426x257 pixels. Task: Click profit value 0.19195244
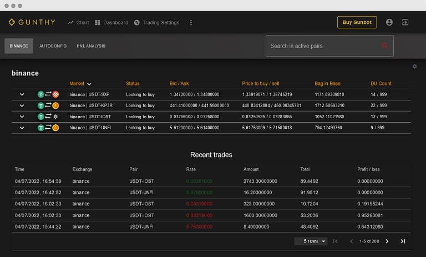[x=370, y=204]
